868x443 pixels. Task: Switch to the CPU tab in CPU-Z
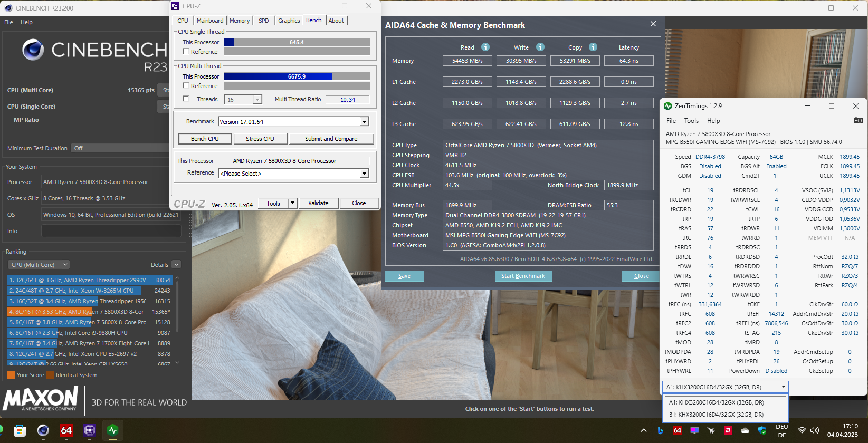[x=183, y=21]
